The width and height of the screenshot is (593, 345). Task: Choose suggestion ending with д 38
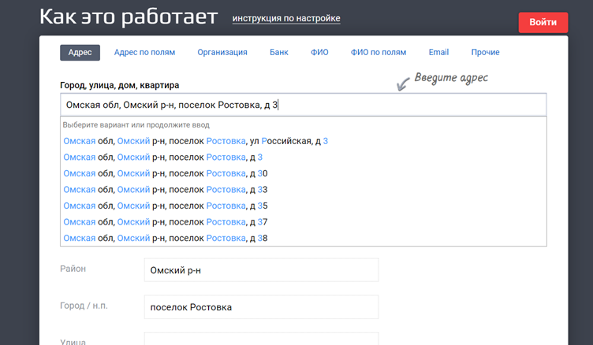click(x=166, y=238)
